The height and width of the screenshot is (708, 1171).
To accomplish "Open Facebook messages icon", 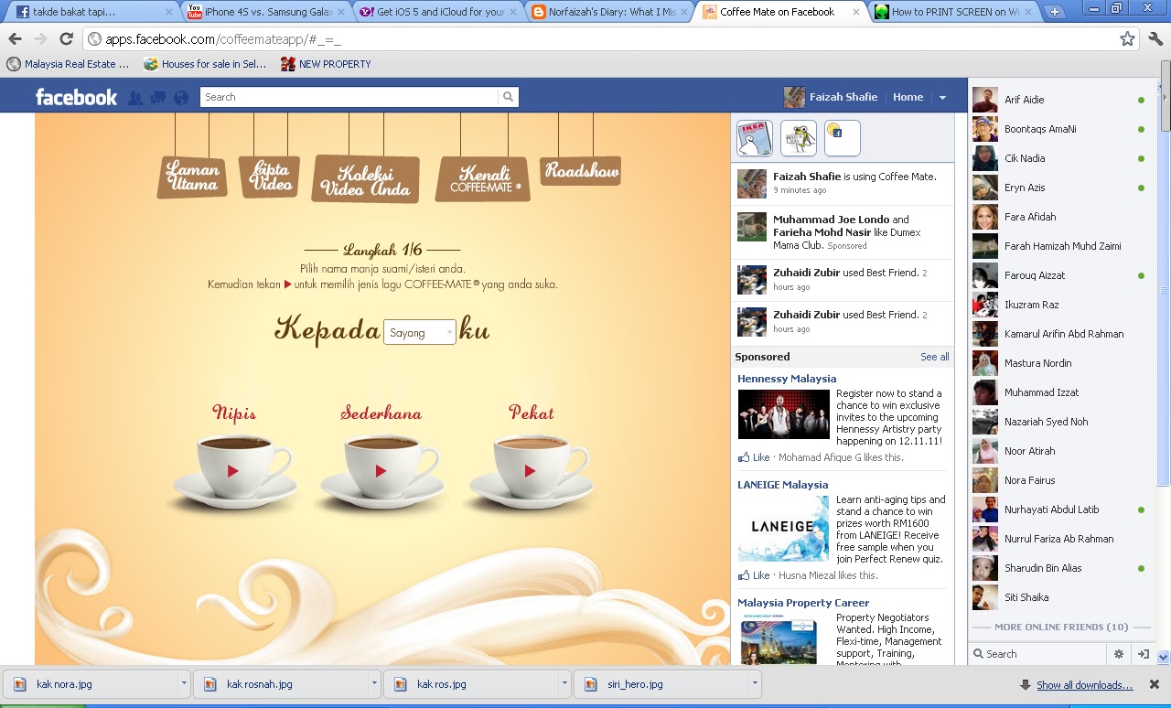I will pyautogui.click(x=158, y=98).
